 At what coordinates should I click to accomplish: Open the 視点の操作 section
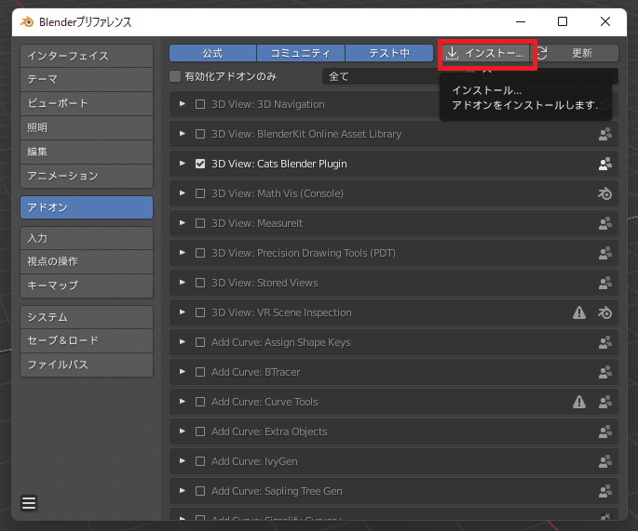(87, 261)
